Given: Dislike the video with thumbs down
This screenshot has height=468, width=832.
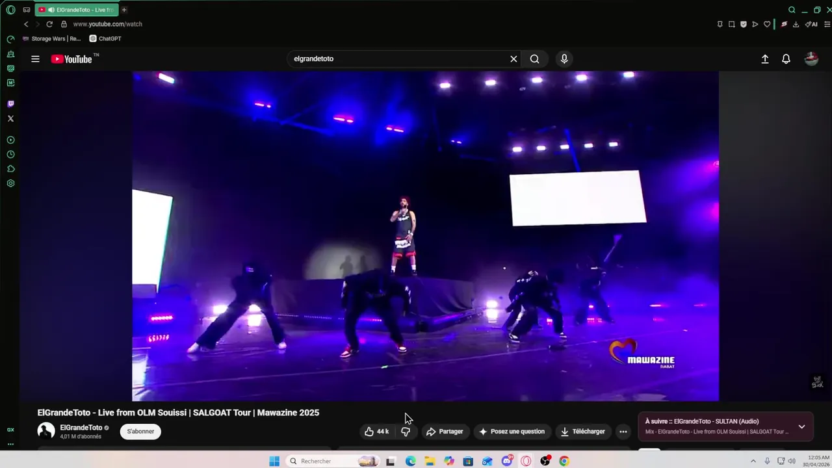Looking at the screenshot, I should pos(406,432).
